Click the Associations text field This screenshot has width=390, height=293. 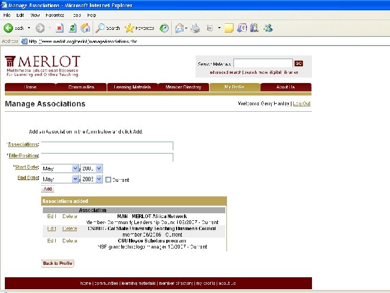point(107,146)
